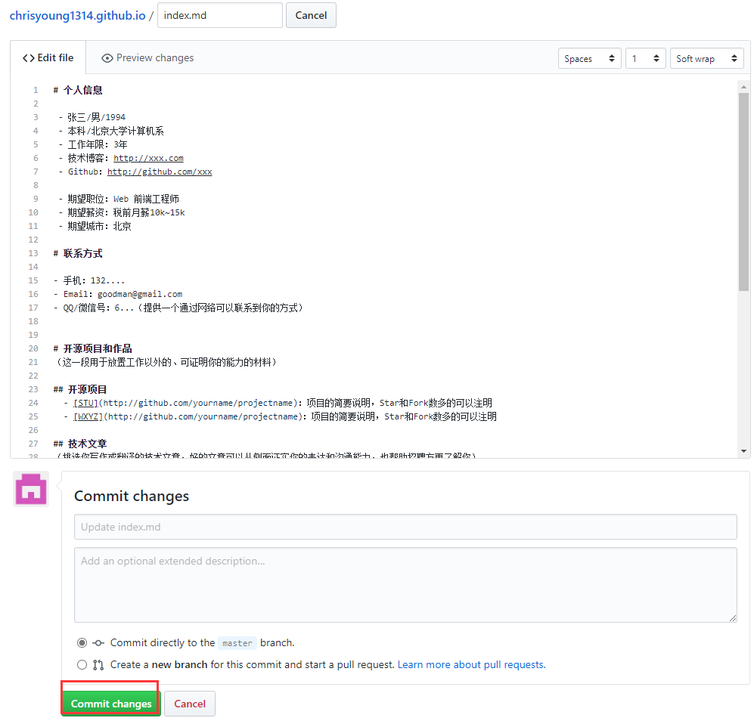Select Create a new branch radio button
754x721 pixels.
click(82, 665)
